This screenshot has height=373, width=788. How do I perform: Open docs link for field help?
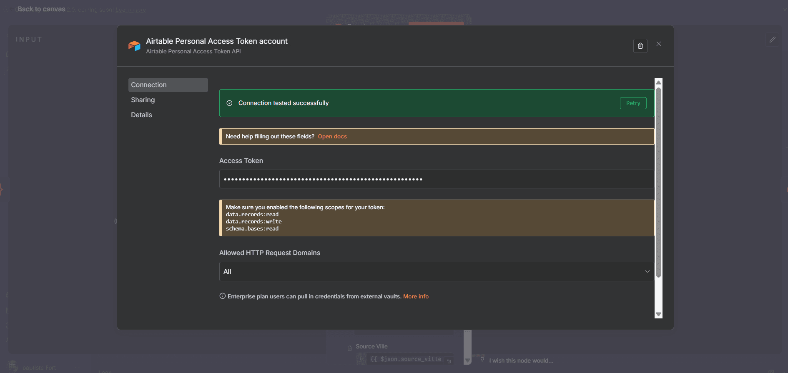[332, 136]
